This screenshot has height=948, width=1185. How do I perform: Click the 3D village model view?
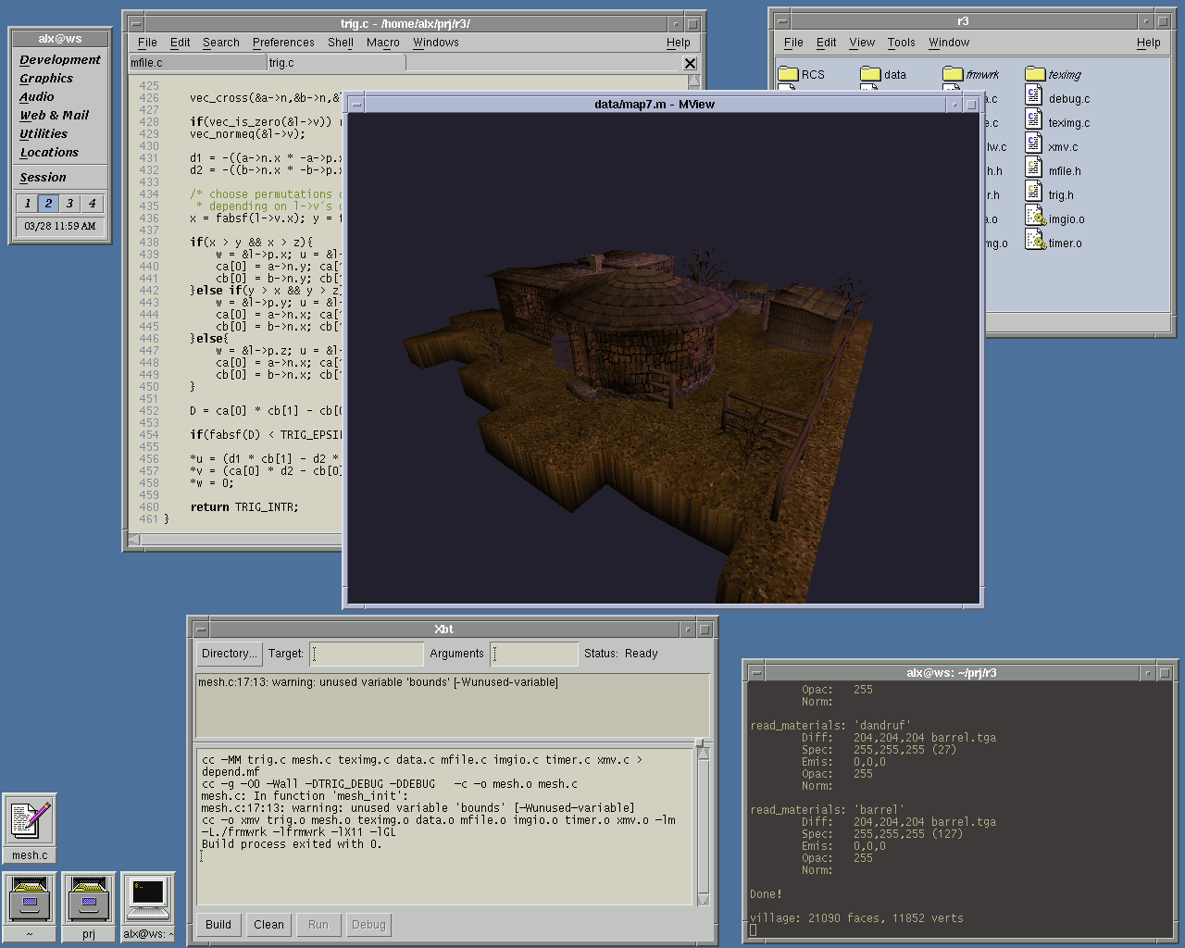click(x=663, y=359)
